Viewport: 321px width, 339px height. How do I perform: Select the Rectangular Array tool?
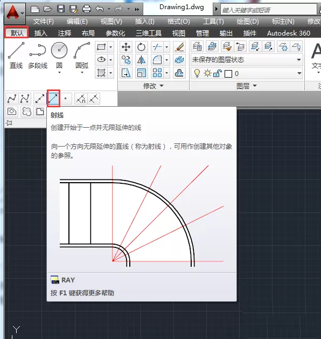click(x=157, y=73)
